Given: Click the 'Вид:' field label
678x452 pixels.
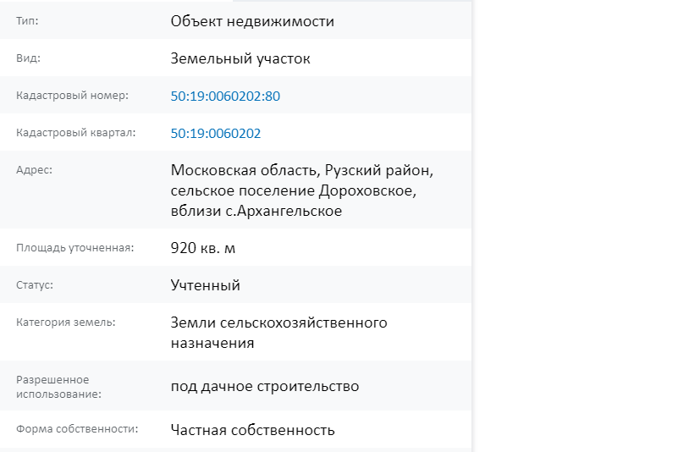Looking at the screenshot, I should 28,58.
